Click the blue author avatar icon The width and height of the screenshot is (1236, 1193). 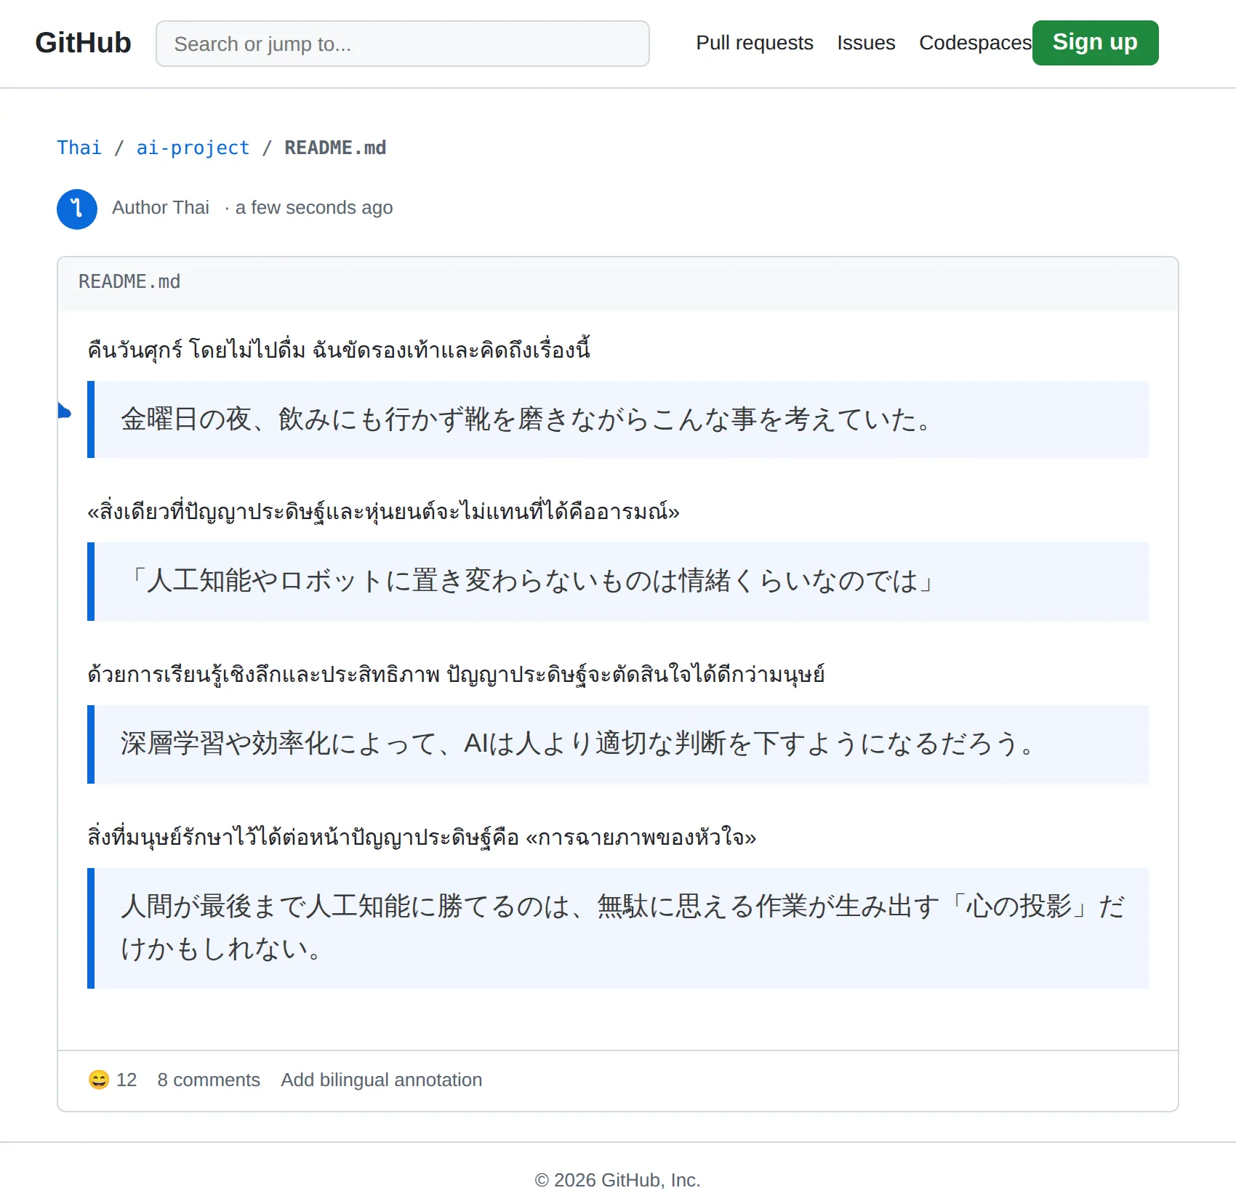coord(77,209)
